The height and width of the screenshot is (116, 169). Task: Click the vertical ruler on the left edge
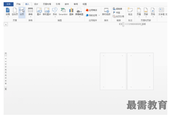(x=6, y=71)
